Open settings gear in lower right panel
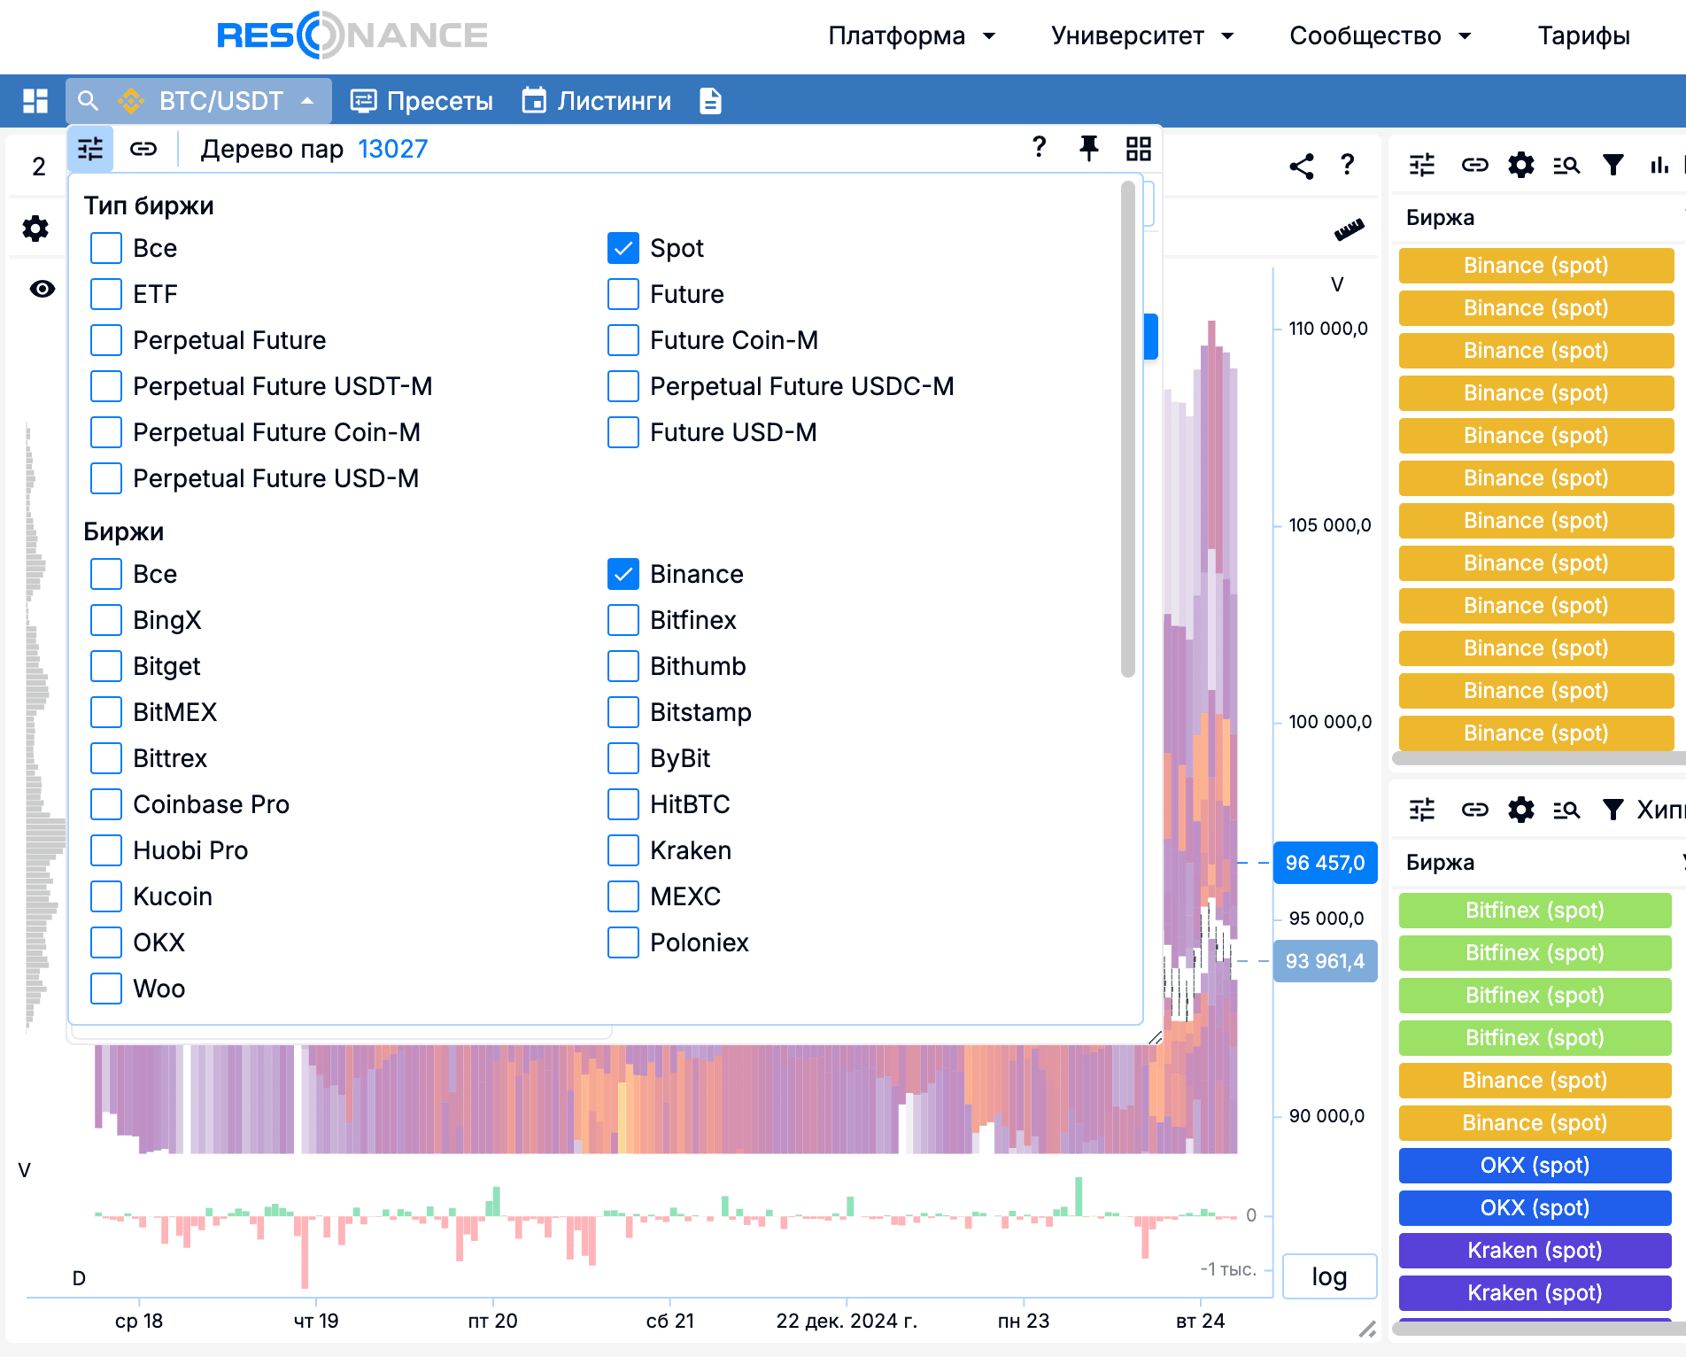This screenshot has width=1686, height=1357. click(1521, 810)
